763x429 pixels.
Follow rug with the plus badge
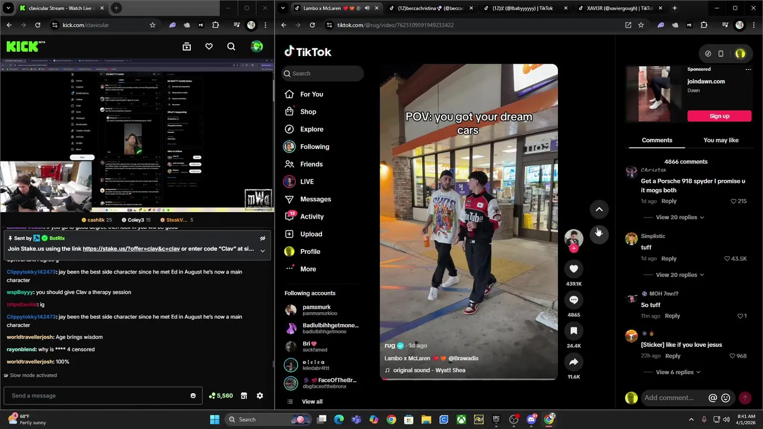(x=573, y=248)
